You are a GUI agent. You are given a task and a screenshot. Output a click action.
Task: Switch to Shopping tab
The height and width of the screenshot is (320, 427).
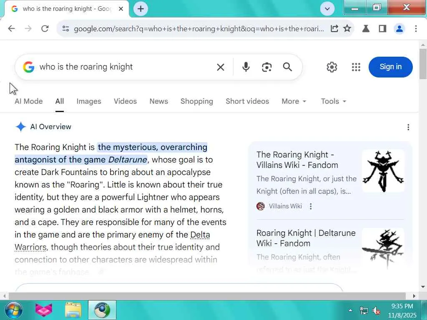197,101
